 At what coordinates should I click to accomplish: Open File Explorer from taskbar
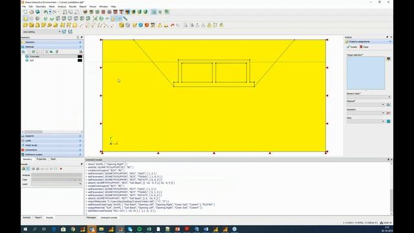pyautogui.click(x=101, y=229)
